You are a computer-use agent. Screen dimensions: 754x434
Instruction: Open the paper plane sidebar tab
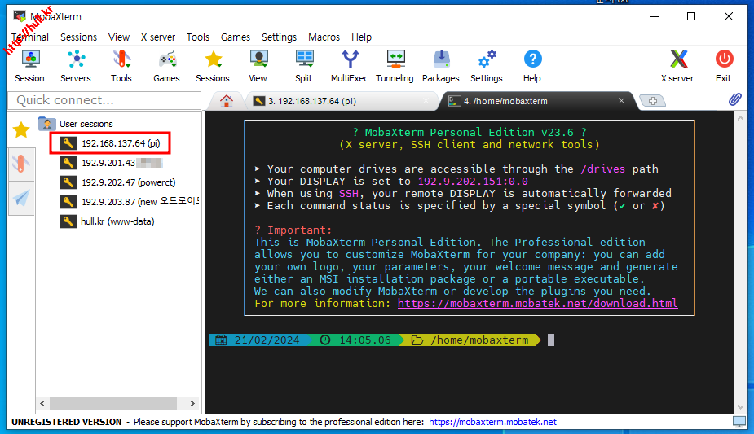point(21,198)
